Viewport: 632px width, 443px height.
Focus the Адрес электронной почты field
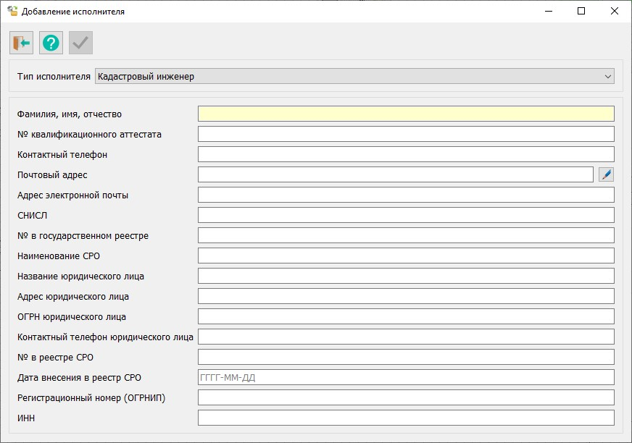click(405, 195)
